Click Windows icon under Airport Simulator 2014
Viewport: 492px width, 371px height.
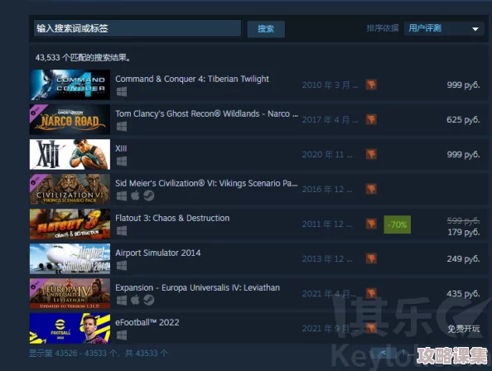122,266
